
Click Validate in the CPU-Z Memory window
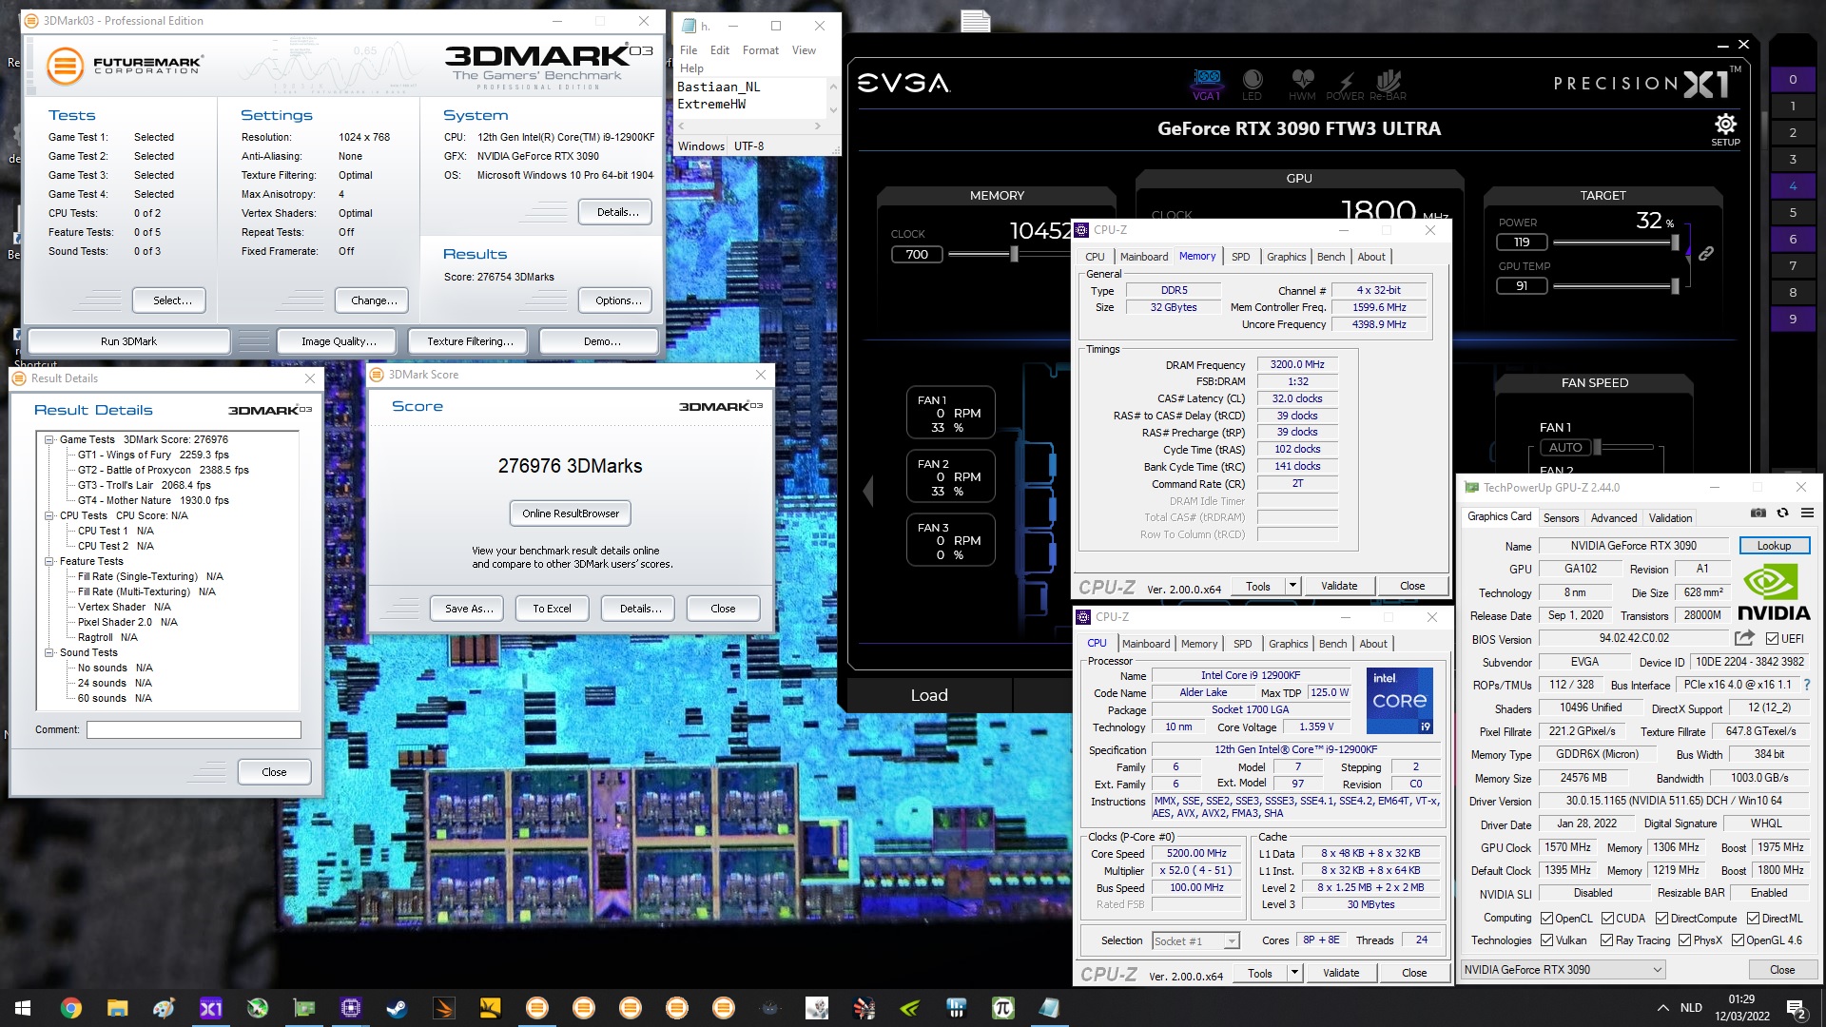click(x=1339, y=586)
